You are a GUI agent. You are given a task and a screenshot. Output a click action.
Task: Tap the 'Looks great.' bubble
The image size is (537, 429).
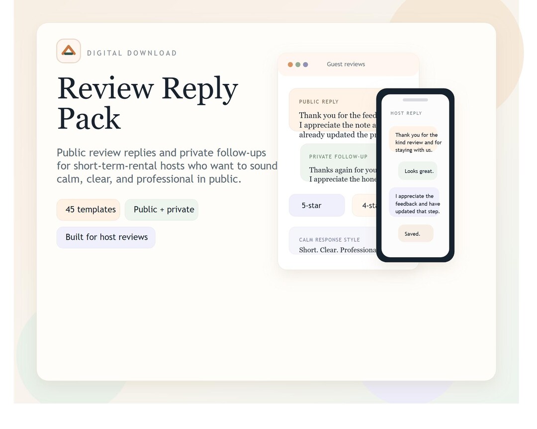(418, 171)
